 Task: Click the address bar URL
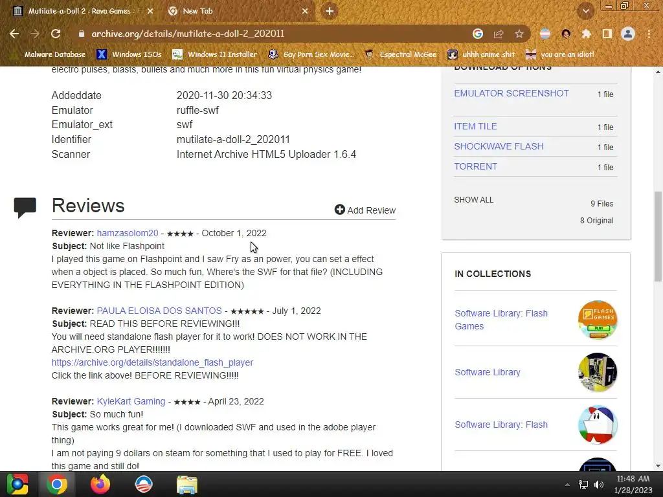click(x=188, y=34)
